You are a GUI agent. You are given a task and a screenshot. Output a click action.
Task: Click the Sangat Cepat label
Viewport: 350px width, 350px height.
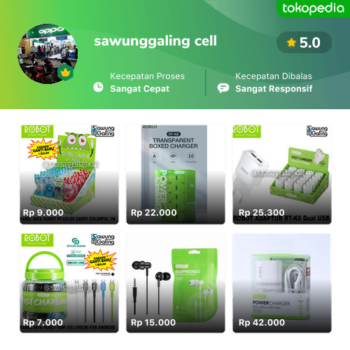(x=140, y=89)
